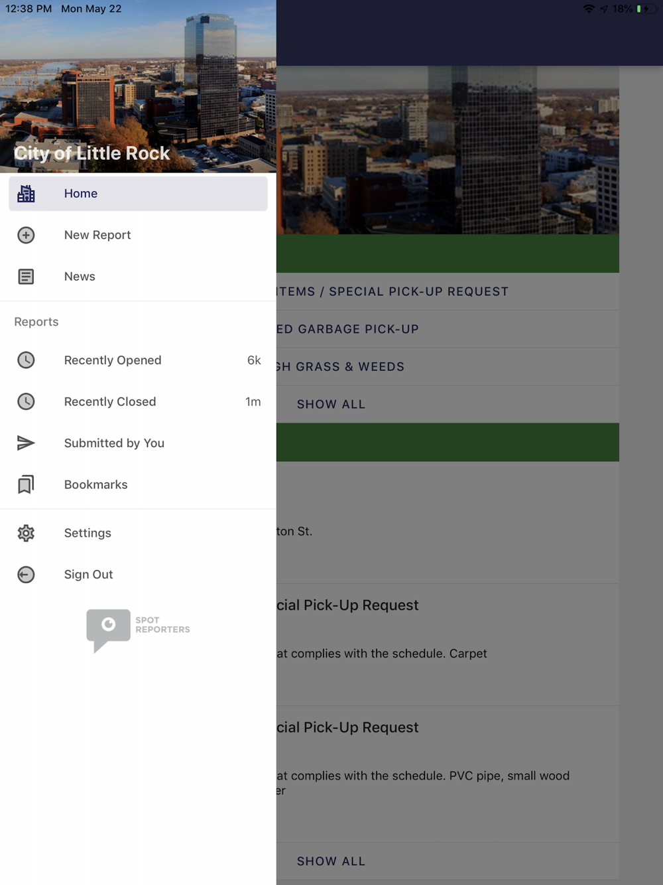
Task: Open the report ending in 'ton St.'
Action: click(x=448, y=523)
